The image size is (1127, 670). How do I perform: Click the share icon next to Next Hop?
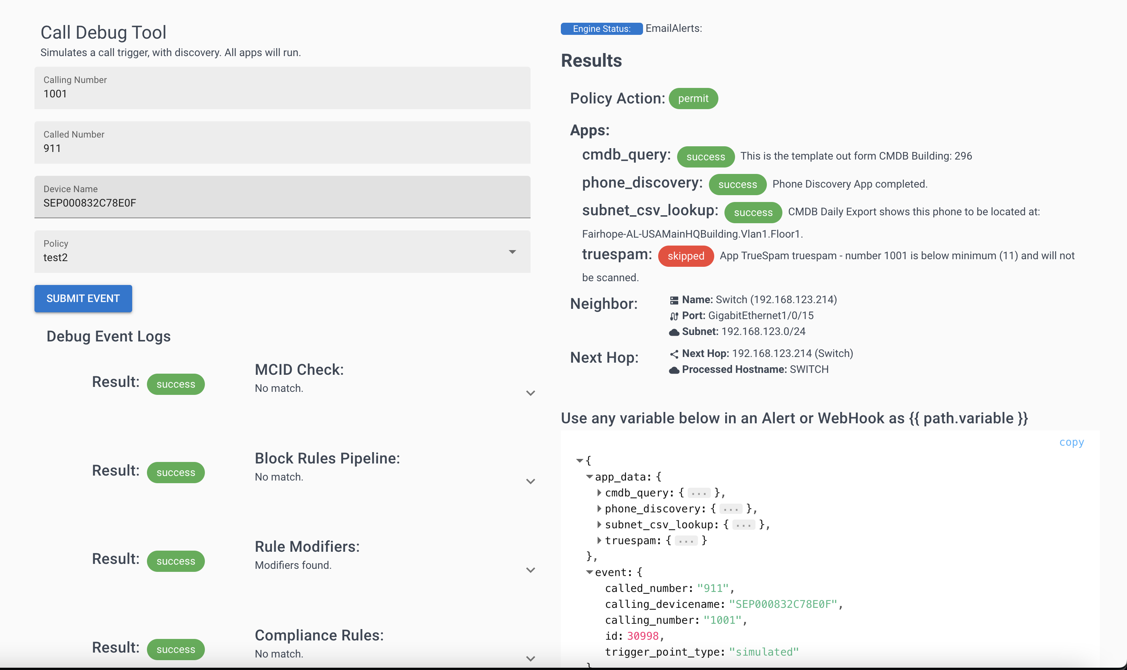pos(674,354)
